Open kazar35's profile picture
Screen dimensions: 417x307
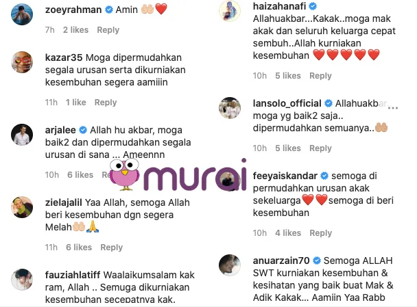coord(22,62)
